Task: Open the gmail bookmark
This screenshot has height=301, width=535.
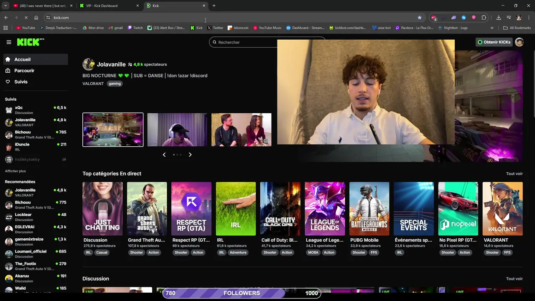Action: pyautogui.click(x=116, y=28)
